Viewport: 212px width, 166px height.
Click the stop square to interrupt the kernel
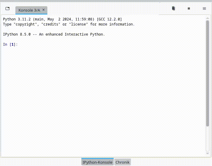tap(189, 9)
